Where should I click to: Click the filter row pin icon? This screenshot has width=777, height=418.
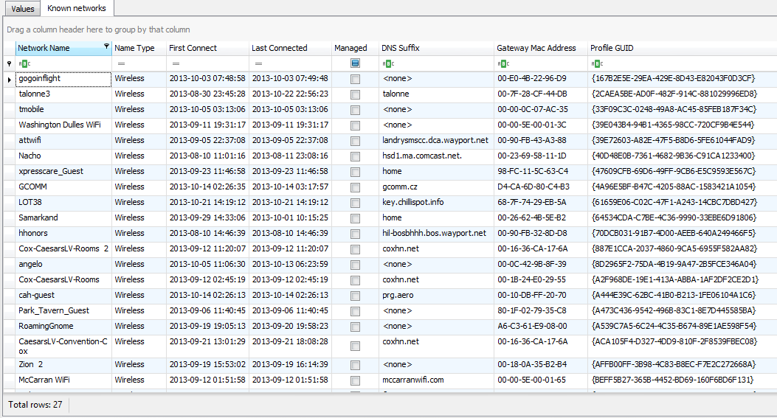(9, 63)
